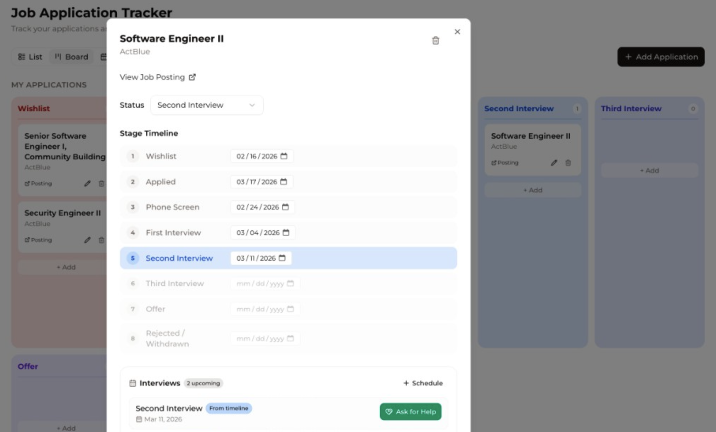Click the Second Interview stage row label
716x432 pixels.
(179, 258)
